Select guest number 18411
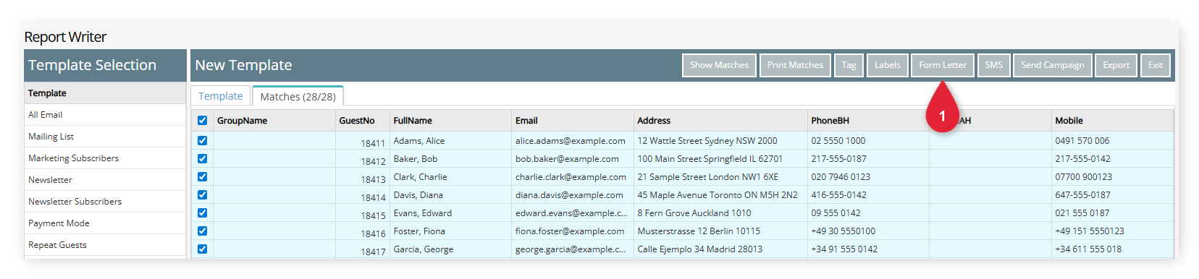 tap(373, 144)
